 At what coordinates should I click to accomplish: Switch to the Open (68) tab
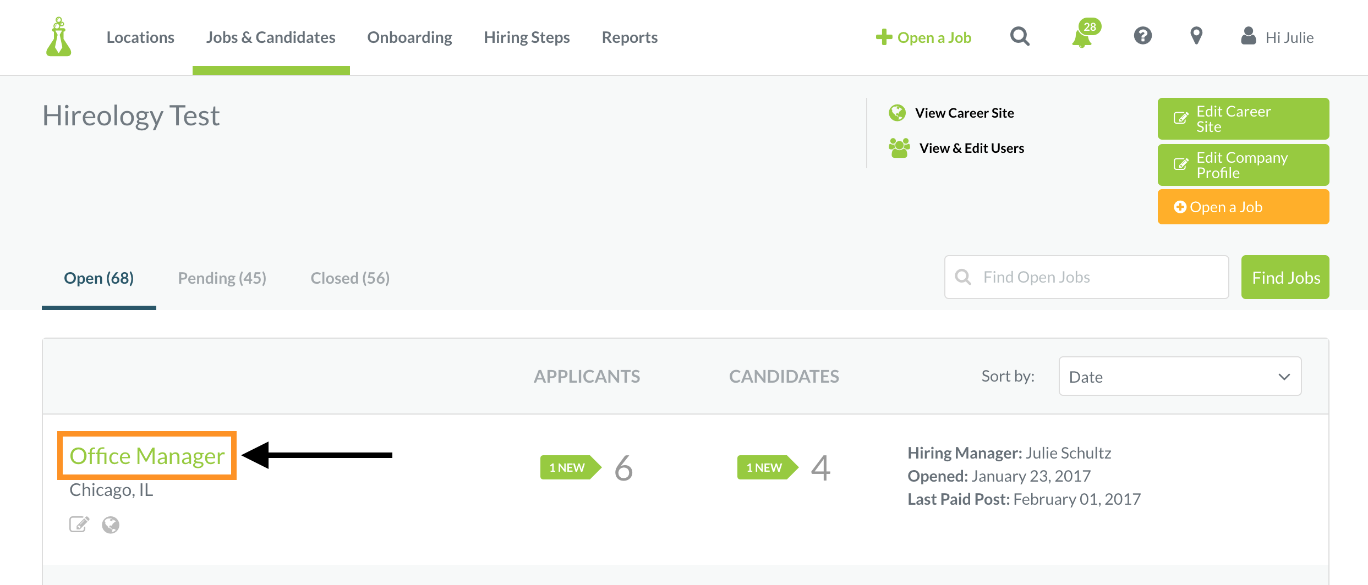[x=99, y=278]
